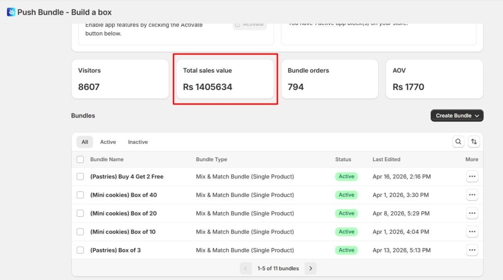The width and height of the screenshot is (503, 280).
Task: Click the sort bundles arrows icon
Action: tap(474, 142)
